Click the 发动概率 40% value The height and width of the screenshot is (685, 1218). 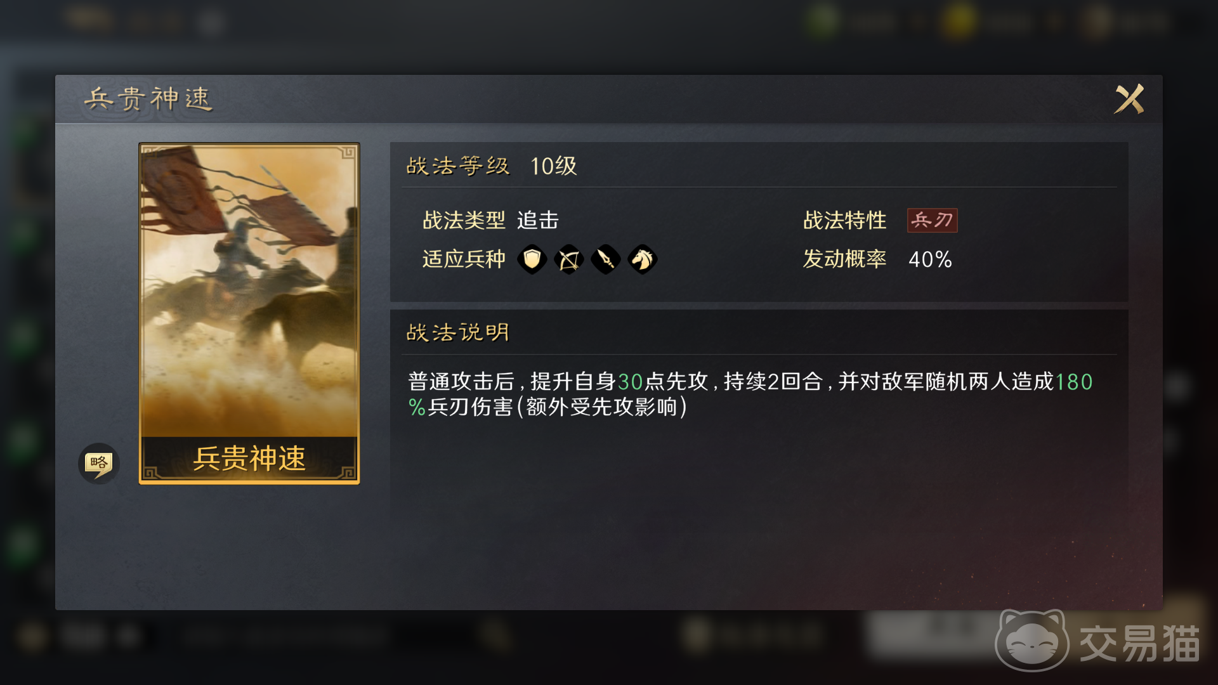930,259
